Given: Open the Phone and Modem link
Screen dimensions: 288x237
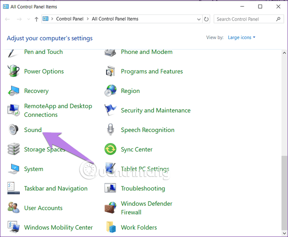Looking at the screenshot, I should (146, 52).
